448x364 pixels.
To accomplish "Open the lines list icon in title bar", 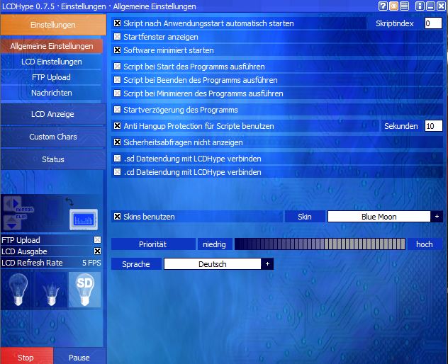I will coord(404,6).
